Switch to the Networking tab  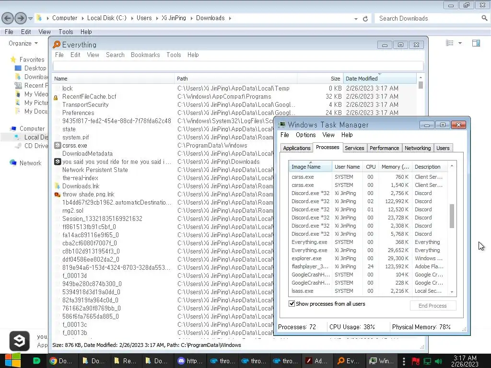[x=418, y=148]
